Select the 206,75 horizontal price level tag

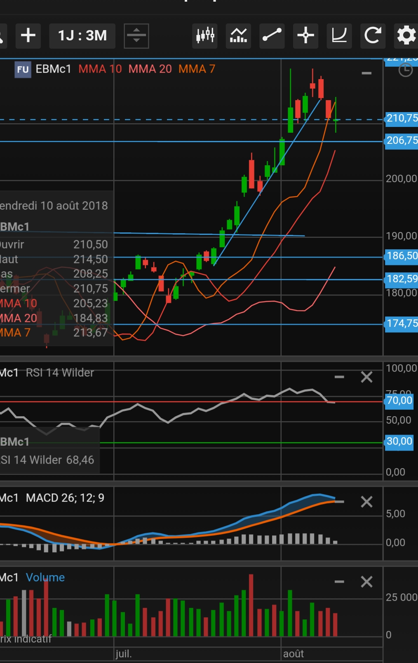(401, 141)
